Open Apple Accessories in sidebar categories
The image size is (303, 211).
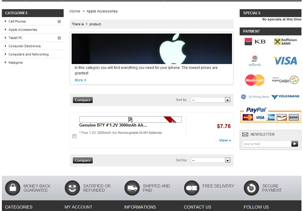point(23,30)
